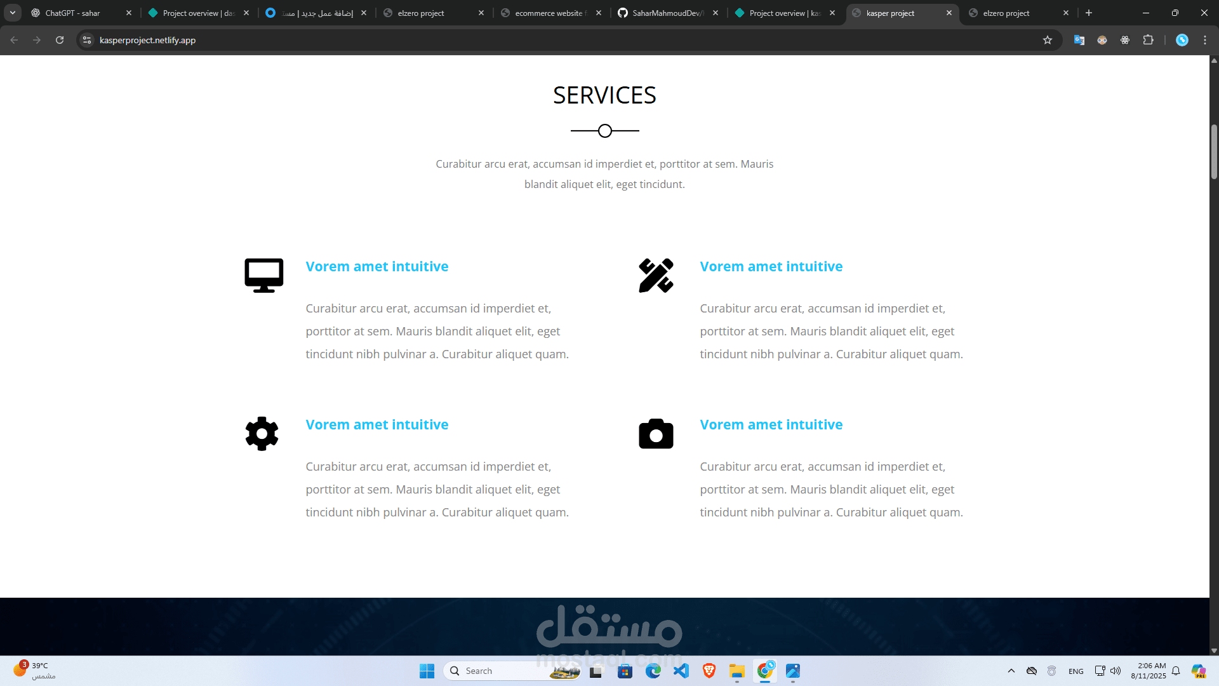The image size is (1219, 686).
Task: Open a new browser tab
Action: (x=1089, y=13)
